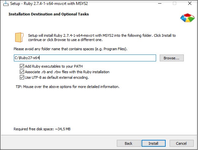Toggle Add Ruby executables to your PATH
Image resolution: width=198 pixels, height=150 pixels.
(x=22, y=66)
